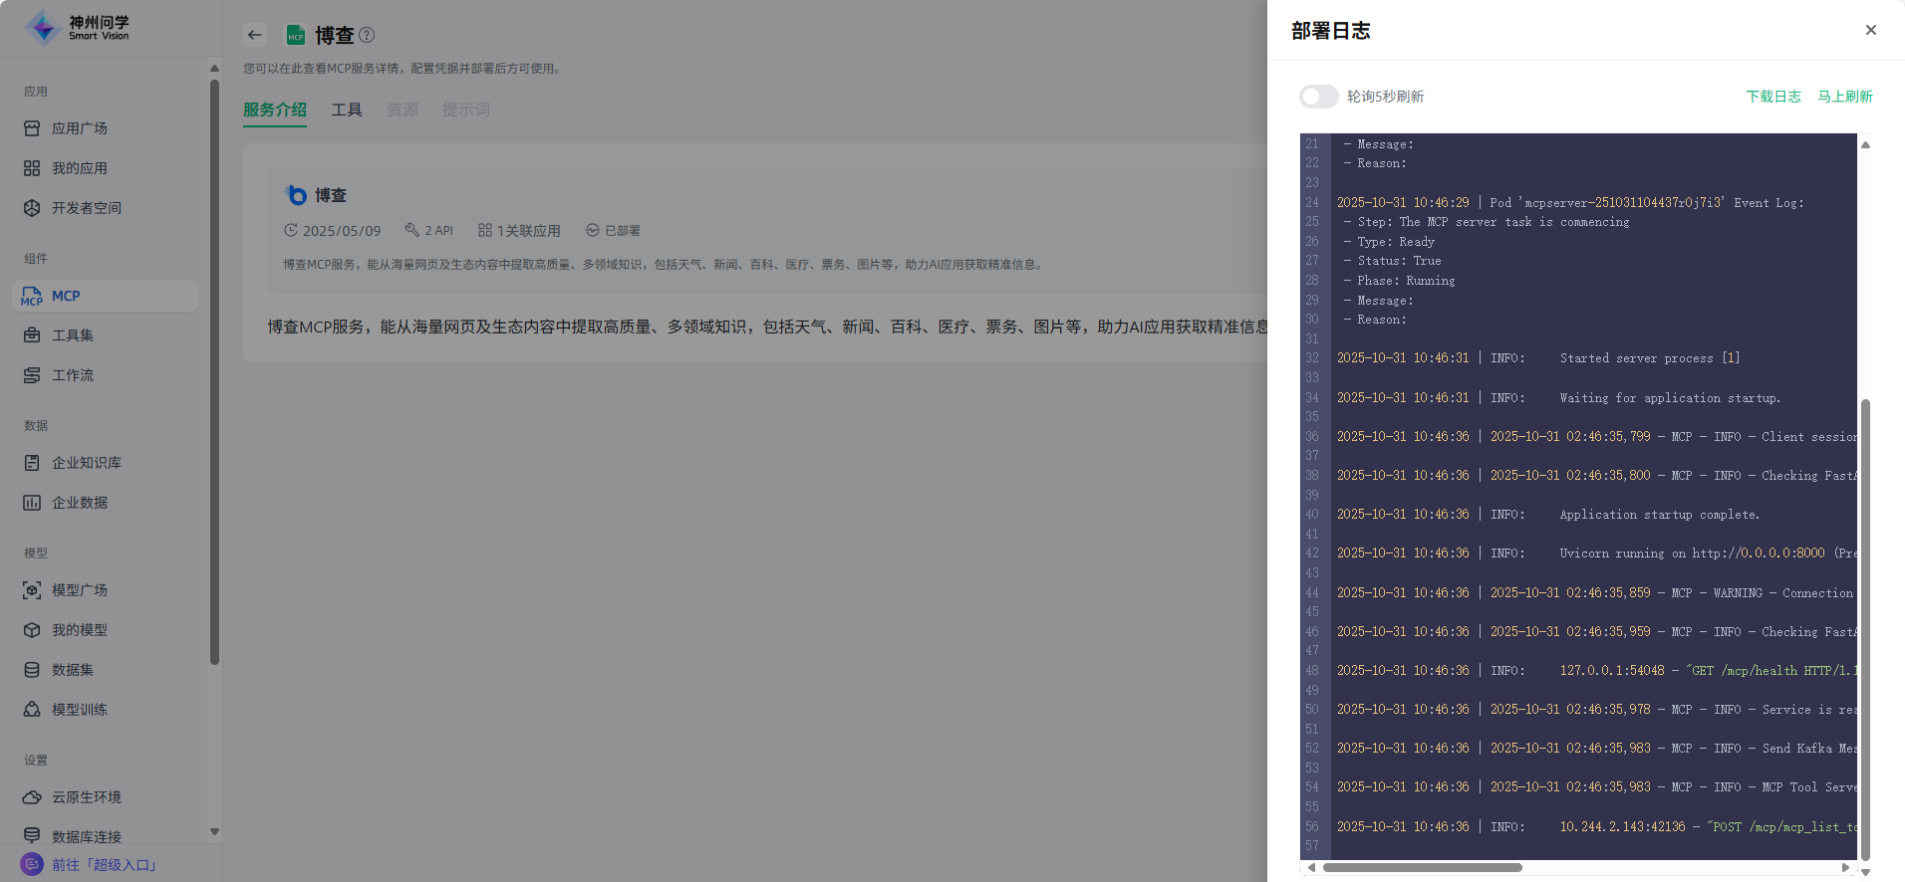Open the 模型广场 model marketplace

click(79, 590)
